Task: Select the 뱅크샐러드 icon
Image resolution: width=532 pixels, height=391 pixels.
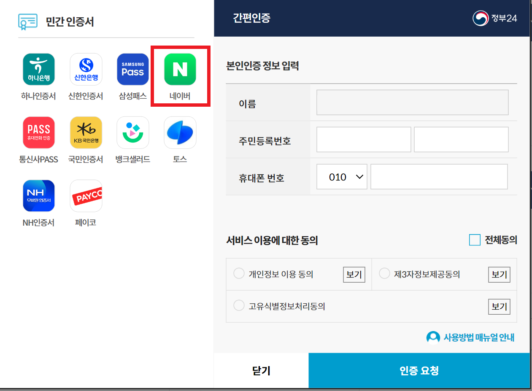Action: [x=133, y=132]
